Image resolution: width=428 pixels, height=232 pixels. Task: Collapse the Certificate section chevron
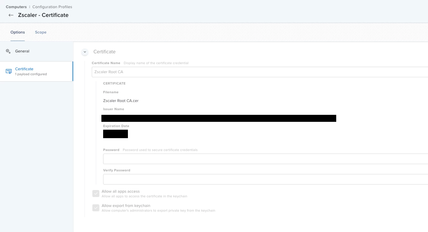85,52
